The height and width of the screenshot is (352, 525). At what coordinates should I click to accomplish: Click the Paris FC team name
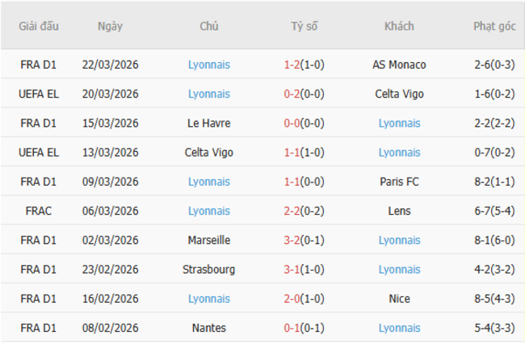[399, 182]
